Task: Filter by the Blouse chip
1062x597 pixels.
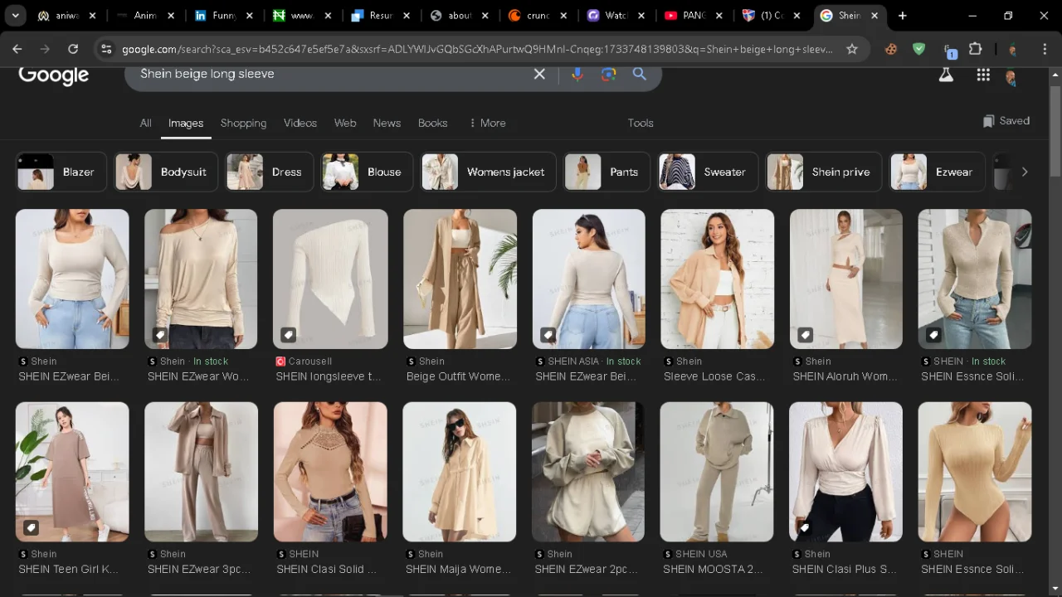Action: [x=367, y=172]
